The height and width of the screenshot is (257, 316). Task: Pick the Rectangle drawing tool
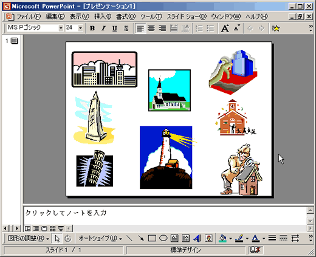point(152,238)
